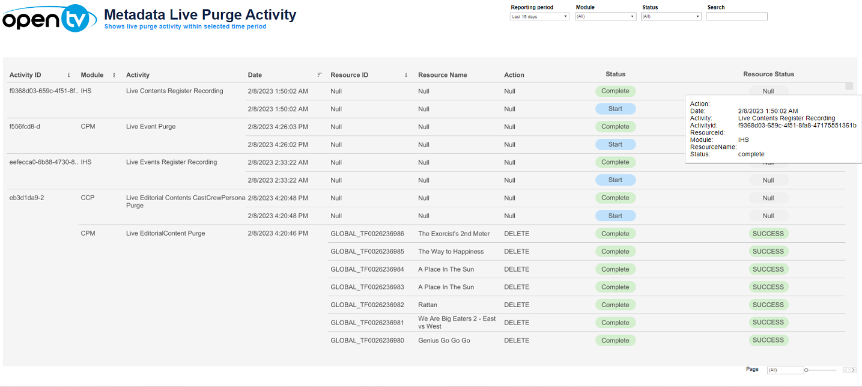
Task: Select resource GLOBAL_TF0026236985
Action: pyautogui.click(x=367, y=252)
